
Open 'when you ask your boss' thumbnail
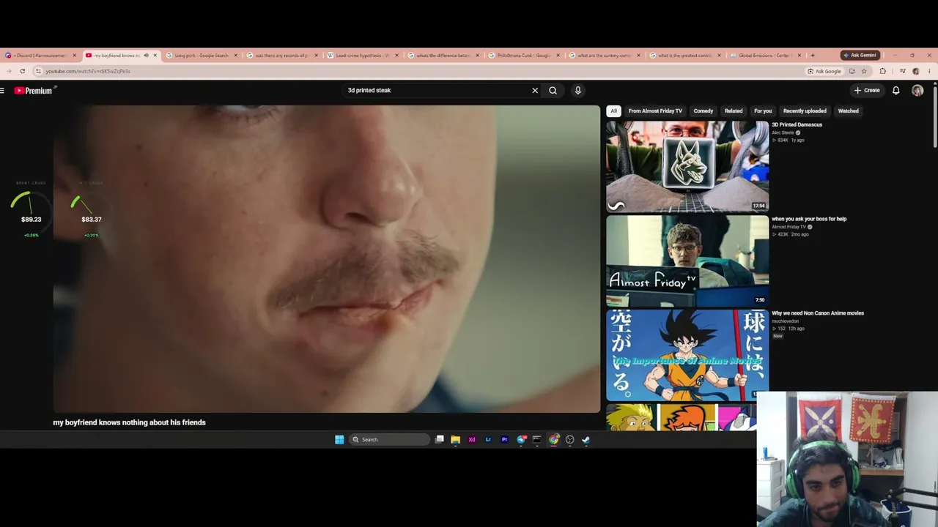687,261
